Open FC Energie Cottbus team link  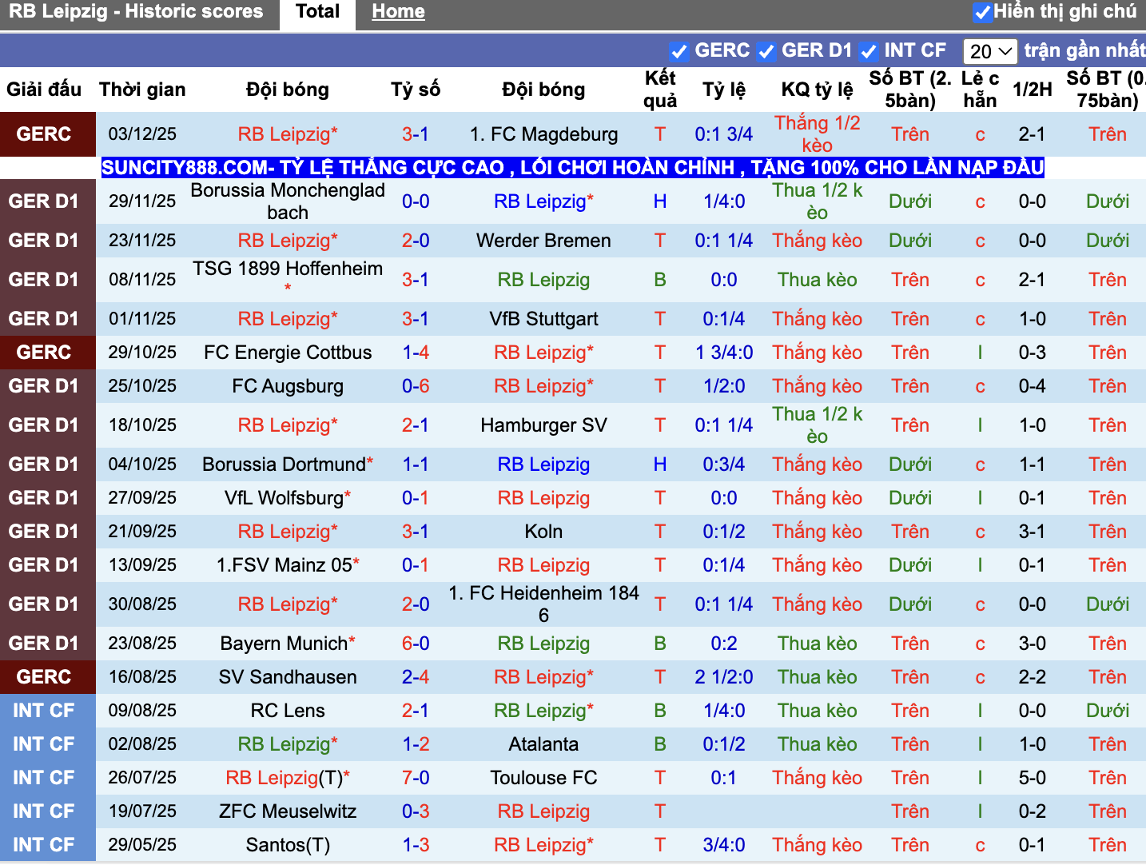point(288,353)
